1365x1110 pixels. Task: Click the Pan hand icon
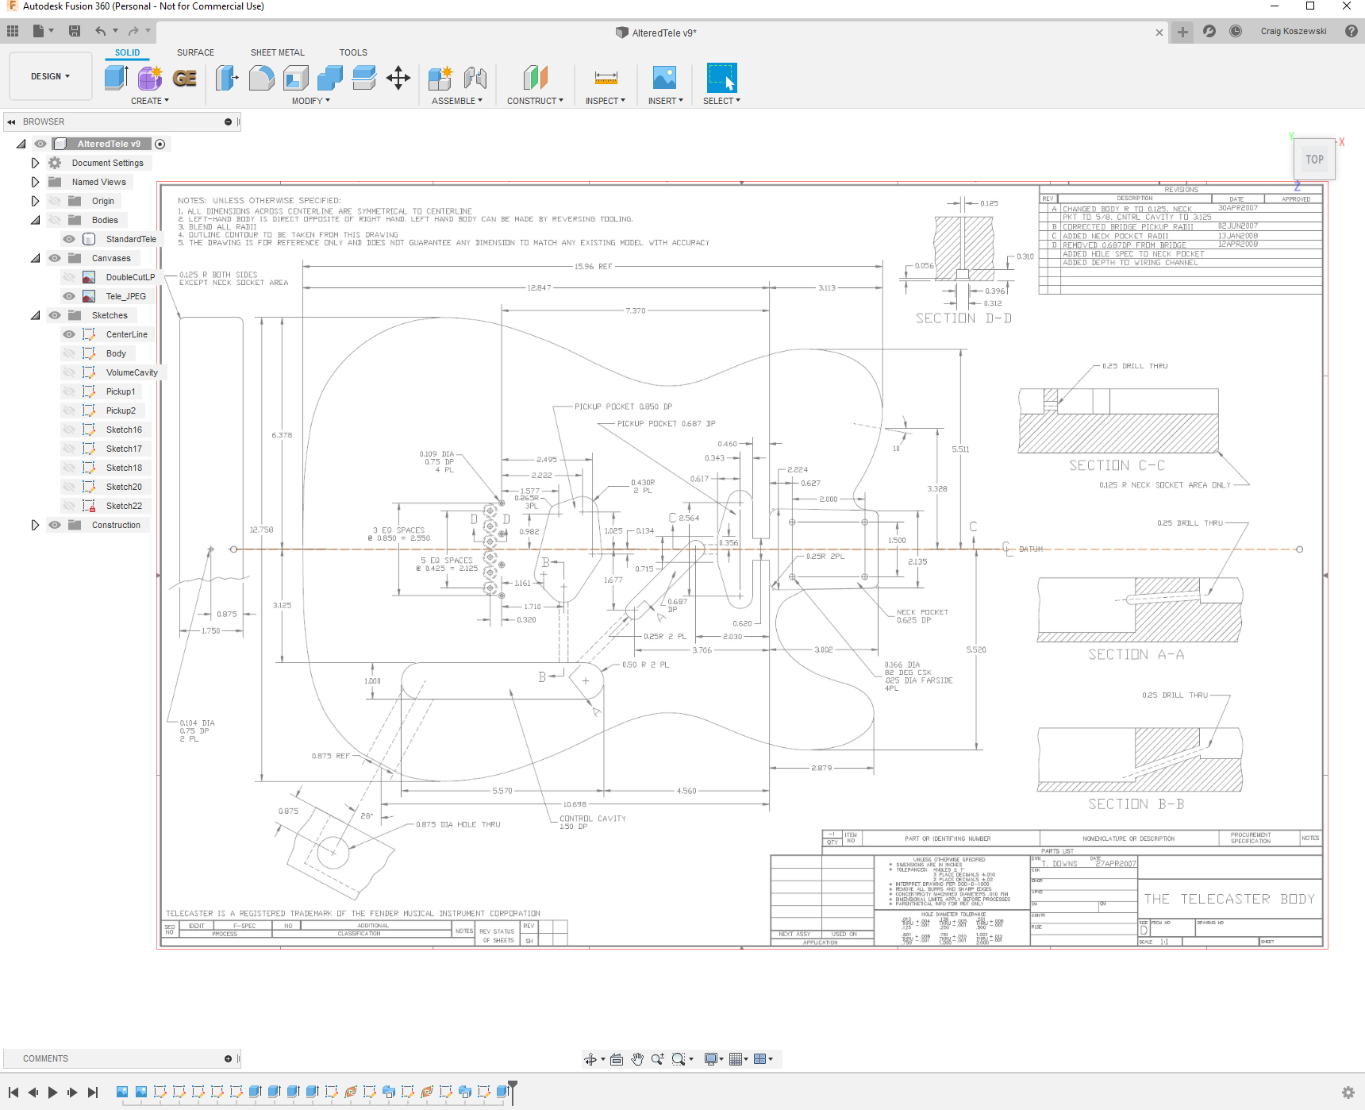[x=637, y=1059]
